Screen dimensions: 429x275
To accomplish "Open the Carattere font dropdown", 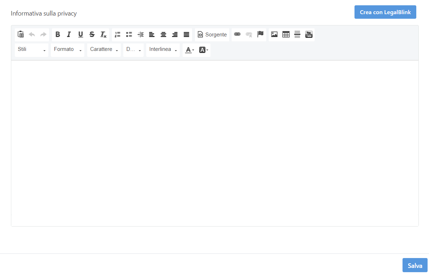I will point(104,50).
